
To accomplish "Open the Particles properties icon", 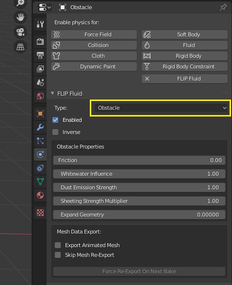I will [x=40, y=141].
